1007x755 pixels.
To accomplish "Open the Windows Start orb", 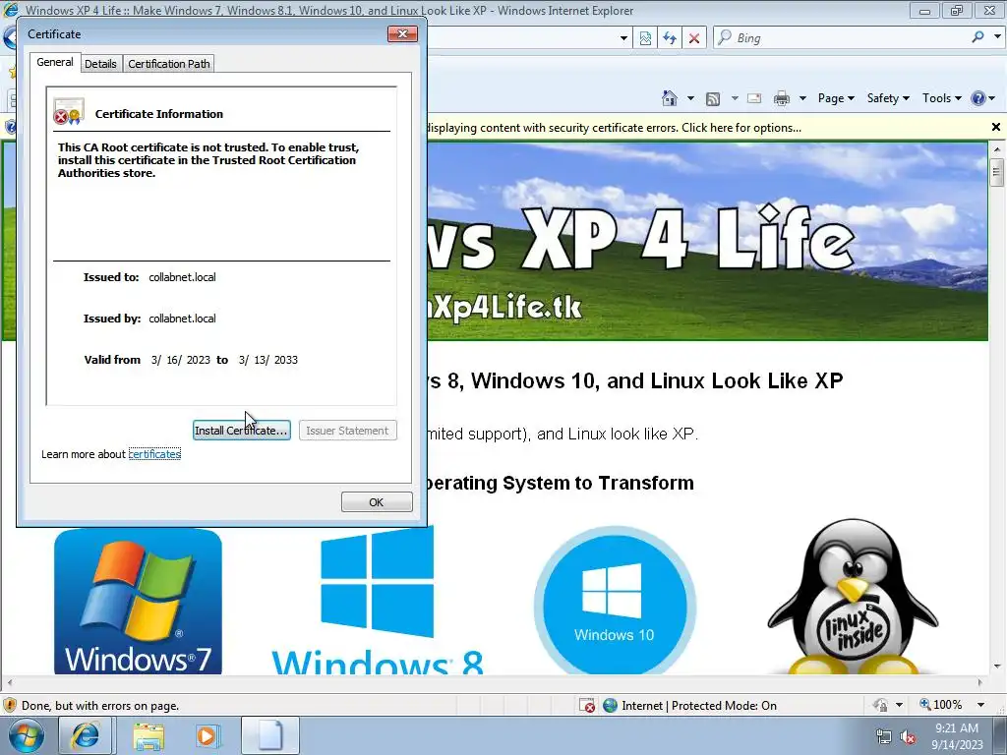I will [x=27, y=735].
